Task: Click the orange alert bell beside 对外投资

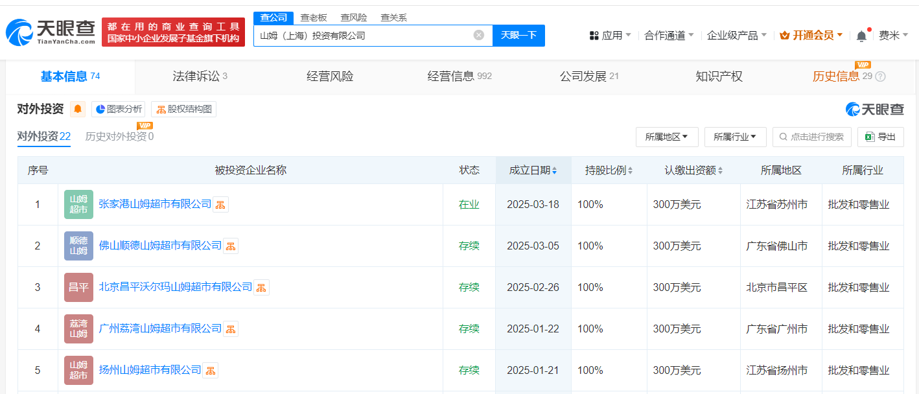Action: tap(78, 109)
